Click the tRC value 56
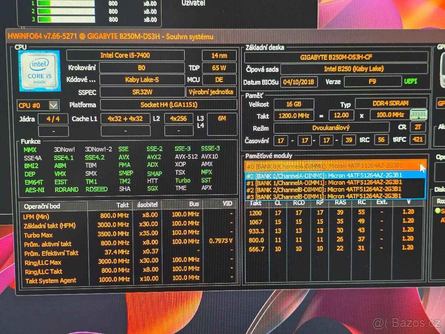 click(381, 140)
